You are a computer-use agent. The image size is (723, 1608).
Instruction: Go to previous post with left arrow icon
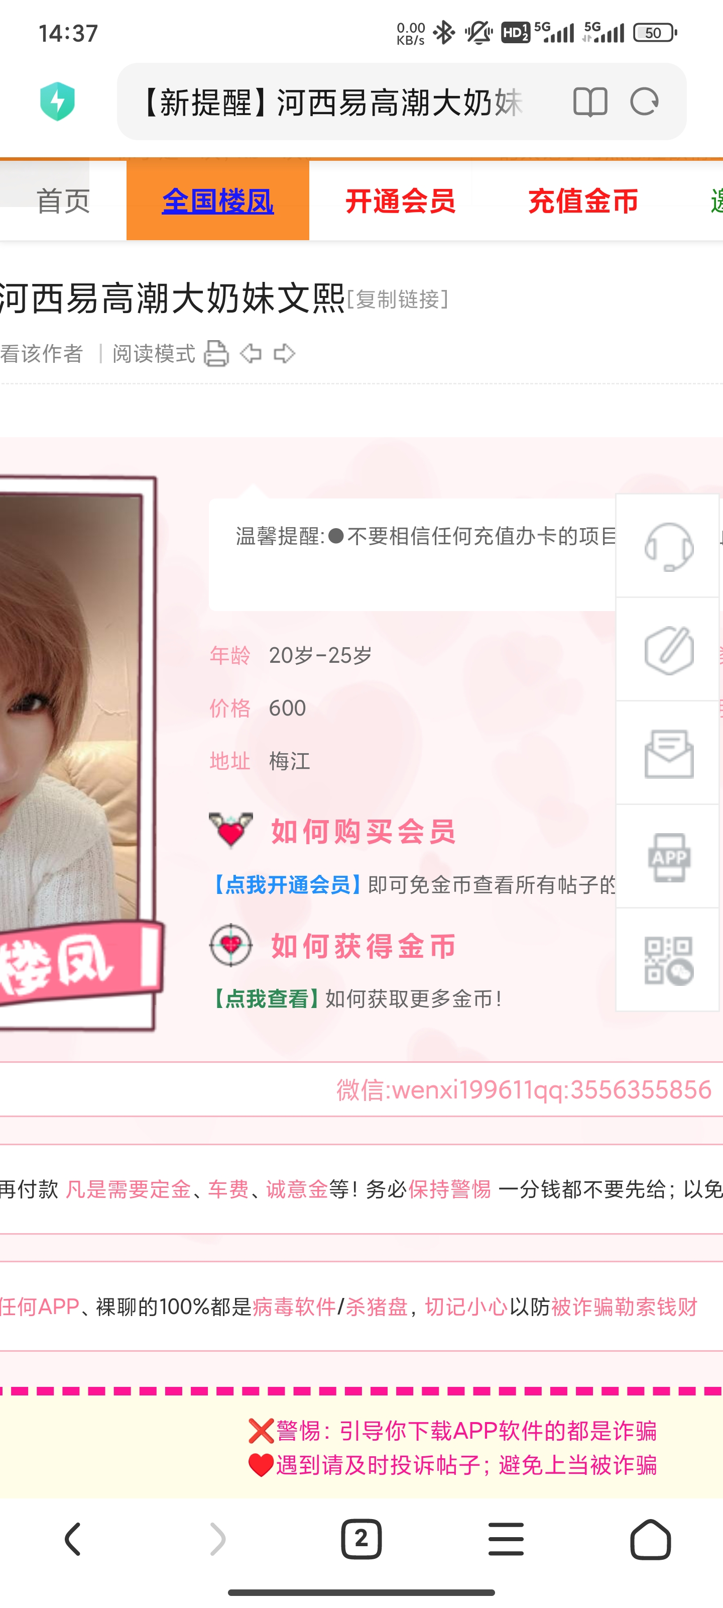point(251,353)
